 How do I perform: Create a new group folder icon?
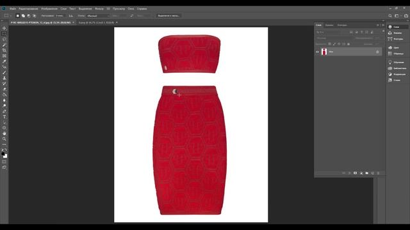(x=367, y=173)
